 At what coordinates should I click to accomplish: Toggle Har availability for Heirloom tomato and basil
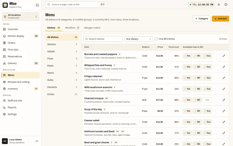(187, 133)
